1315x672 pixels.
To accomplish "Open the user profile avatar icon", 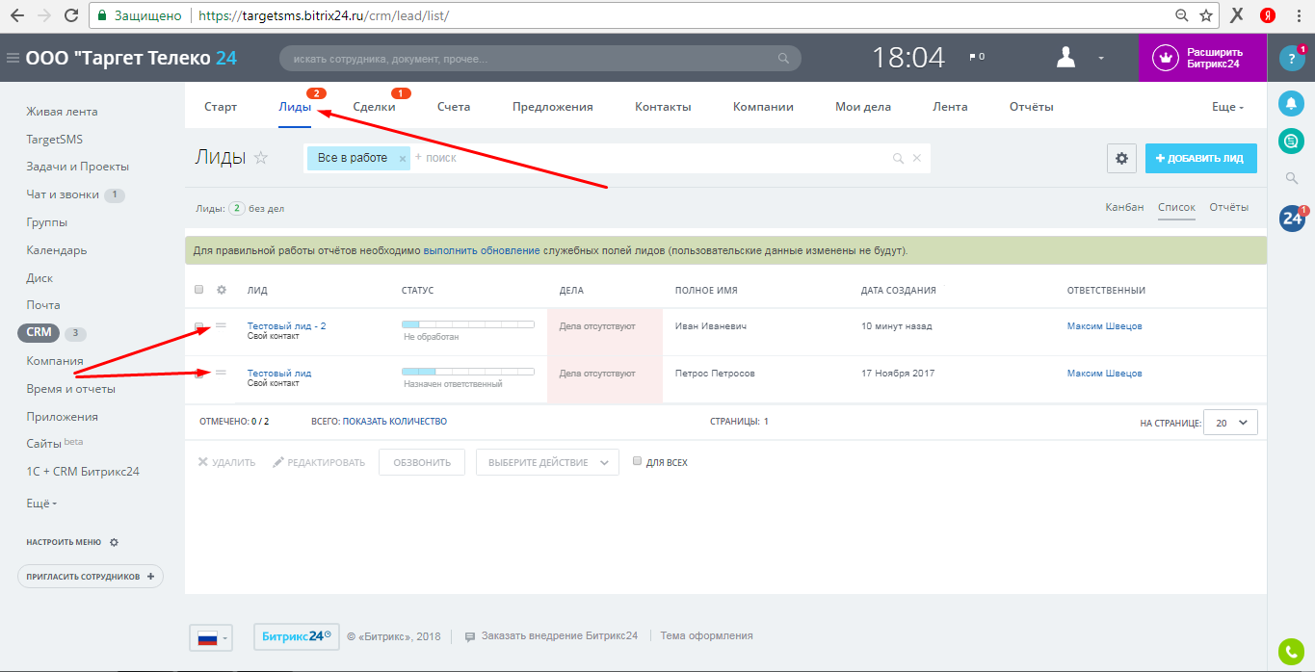I will [x=1065, y=58].
